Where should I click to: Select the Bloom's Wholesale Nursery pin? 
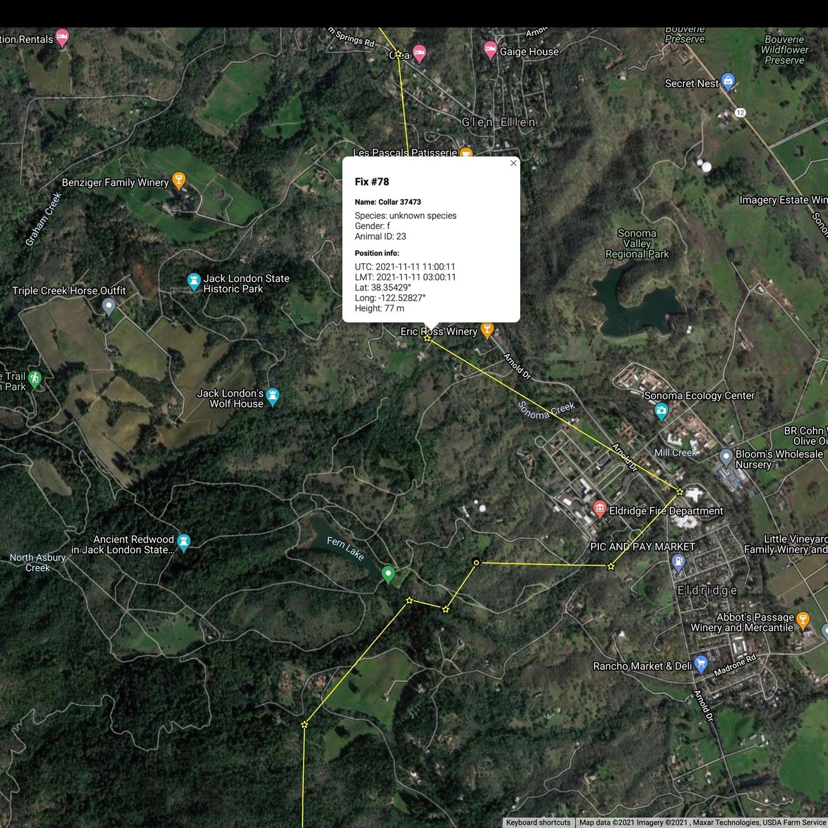[x=727, y=457]
